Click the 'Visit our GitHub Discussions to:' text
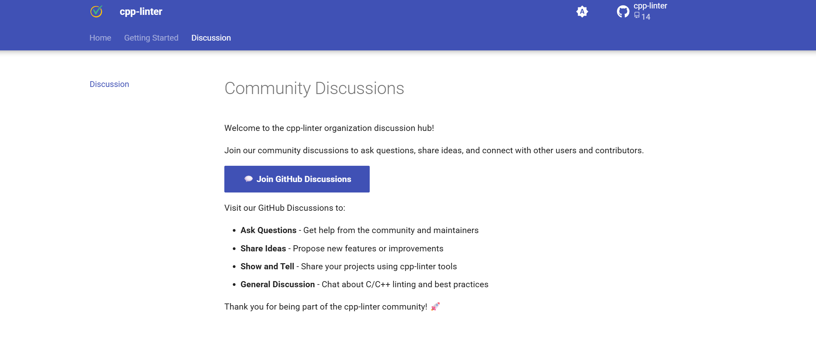 pos(284,208)
